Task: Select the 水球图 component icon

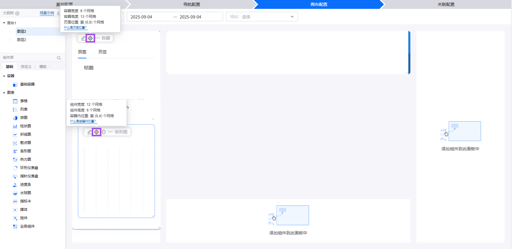Action: (x=15, y=193)
